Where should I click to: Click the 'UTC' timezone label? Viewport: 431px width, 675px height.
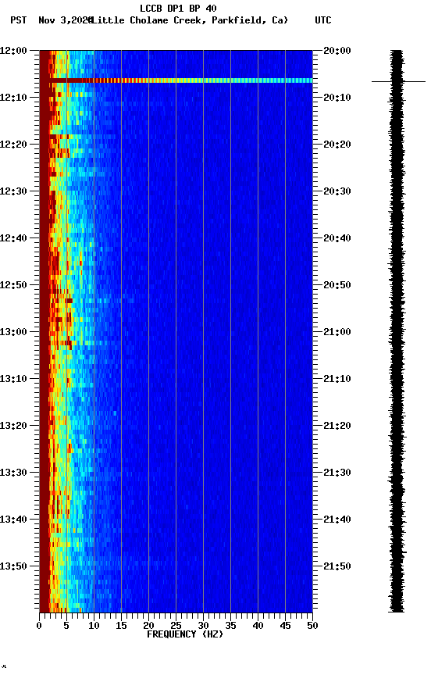pos(323,20)
